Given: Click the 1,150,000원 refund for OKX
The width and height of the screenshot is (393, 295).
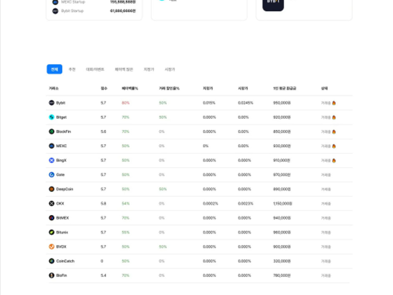Looking at the screenshot, I should tap(283, 203).
